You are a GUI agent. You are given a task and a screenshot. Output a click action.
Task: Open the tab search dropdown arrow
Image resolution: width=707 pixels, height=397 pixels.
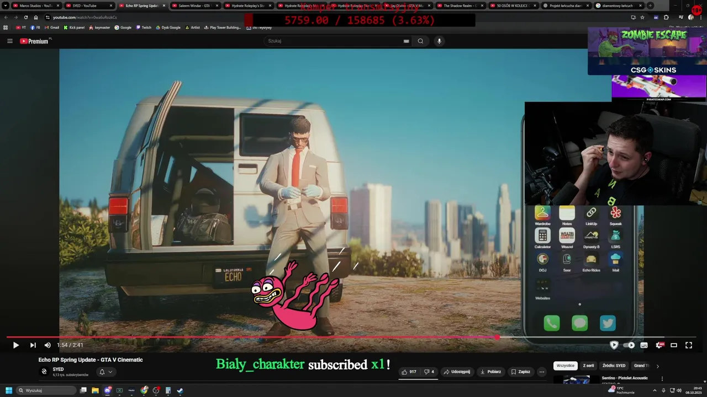5,6
